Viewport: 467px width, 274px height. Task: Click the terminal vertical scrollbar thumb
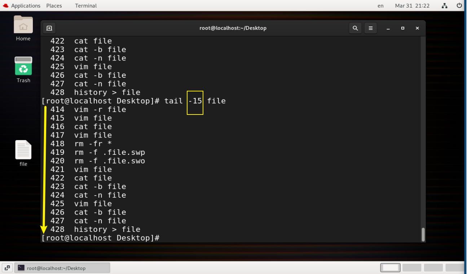(x=423, y=234)
